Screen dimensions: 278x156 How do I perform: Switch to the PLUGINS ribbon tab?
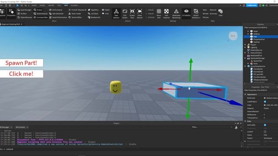(x=74, y=5)
